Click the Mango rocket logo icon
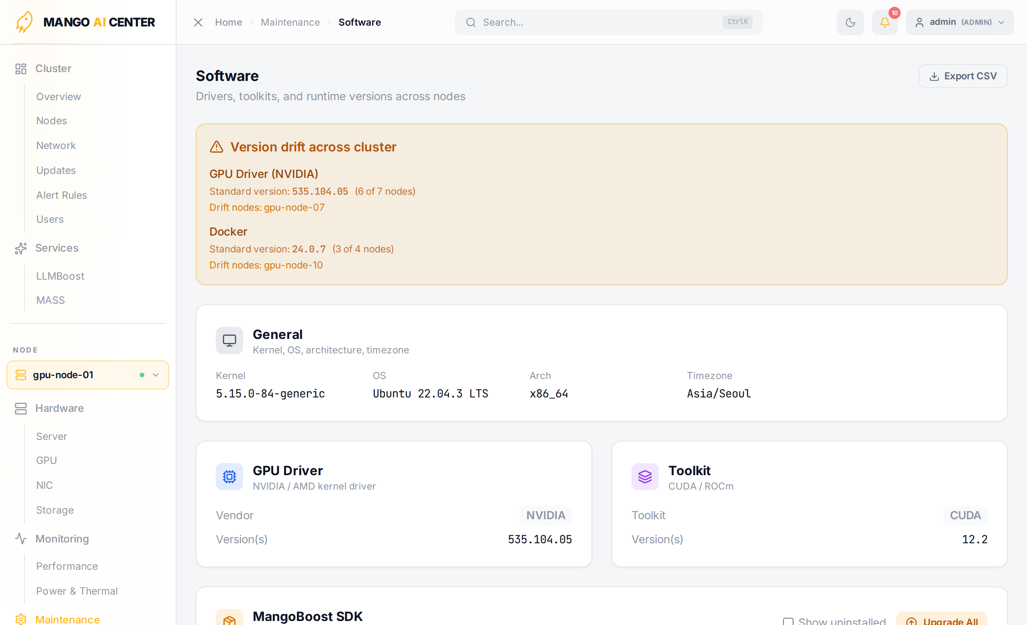This screenshot has height=625, width=1027. tap(24, 22)
